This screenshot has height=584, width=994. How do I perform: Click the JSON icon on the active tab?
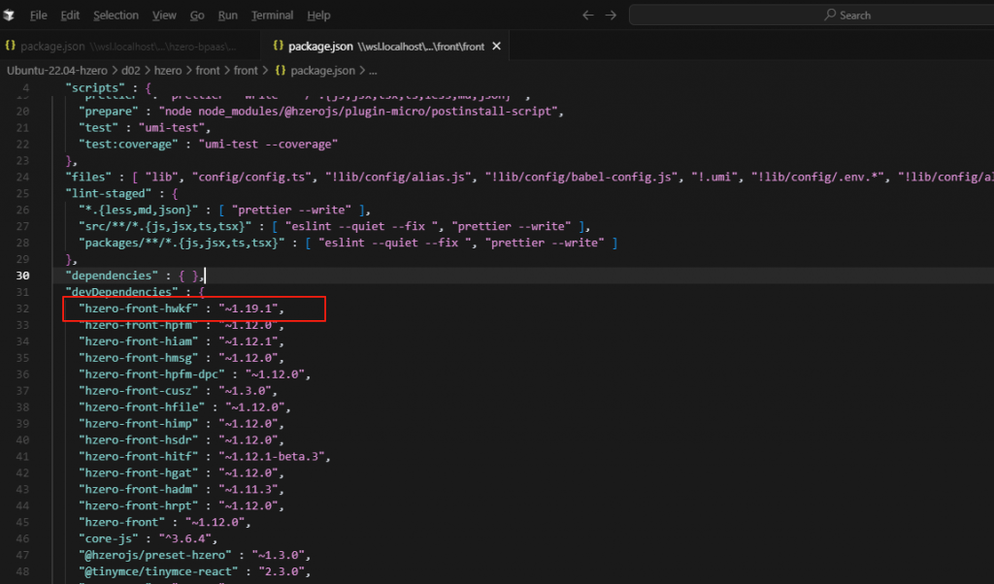[279, 47]
